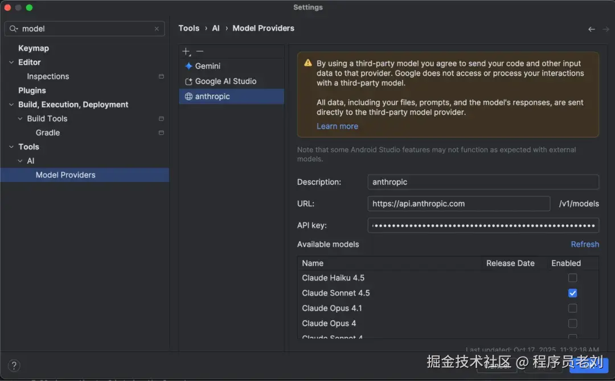Screen dimensions: 615x381
Task: Collapse the Tools tree section
Action: (11, 147)
